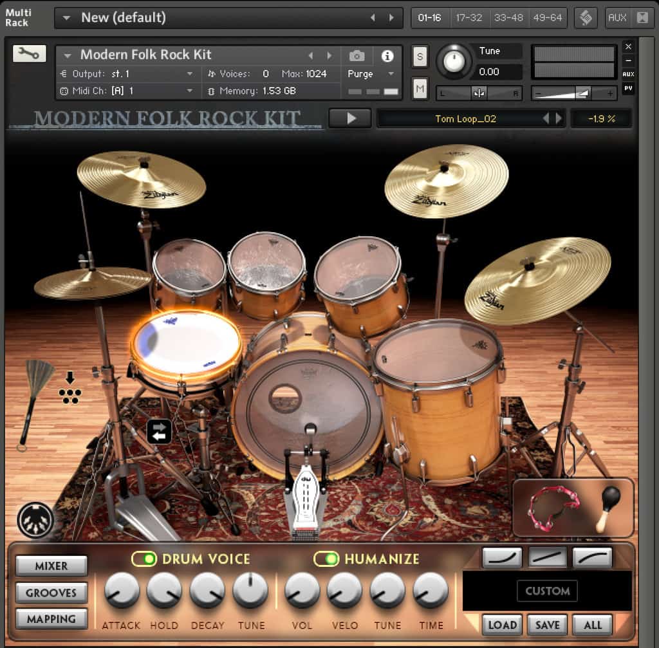This screenshot has height=648, width=659.
Task: Toggle the Humanize switch
Action: (326, 559)
